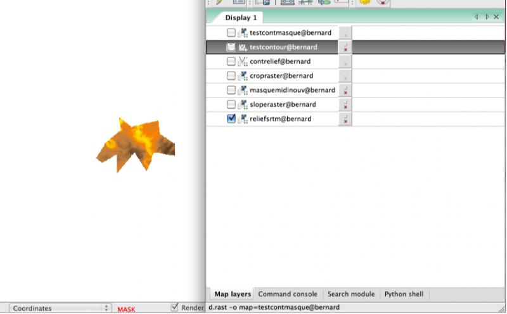Click the testcontmasque raster layer icon
This screenshot has height=314, width=507.
pyautogui.click(x=242, y=33)
